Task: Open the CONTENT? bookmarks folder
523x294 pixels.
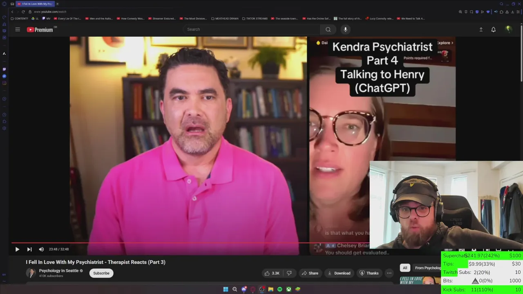Action: [x=20, y=18]
